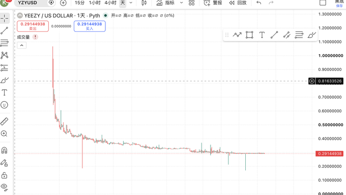Add symbol to compare with plus icon
This screenshot has height=195, width=346.
pos(63,3)
